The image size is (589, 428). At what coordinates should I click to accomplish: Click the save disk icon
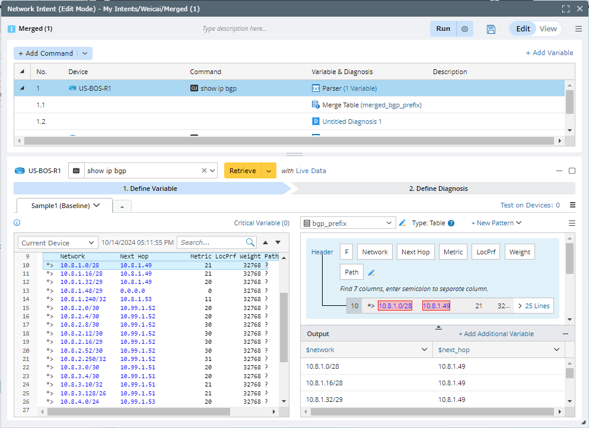pyautogui.click(x=491, y=29)
